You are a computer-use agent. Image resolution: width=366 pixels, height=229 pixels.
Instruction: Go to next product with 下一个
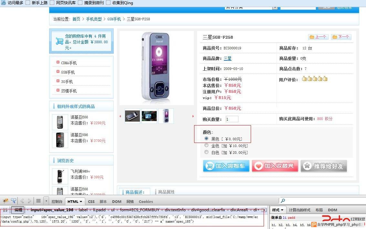point(341,37)
